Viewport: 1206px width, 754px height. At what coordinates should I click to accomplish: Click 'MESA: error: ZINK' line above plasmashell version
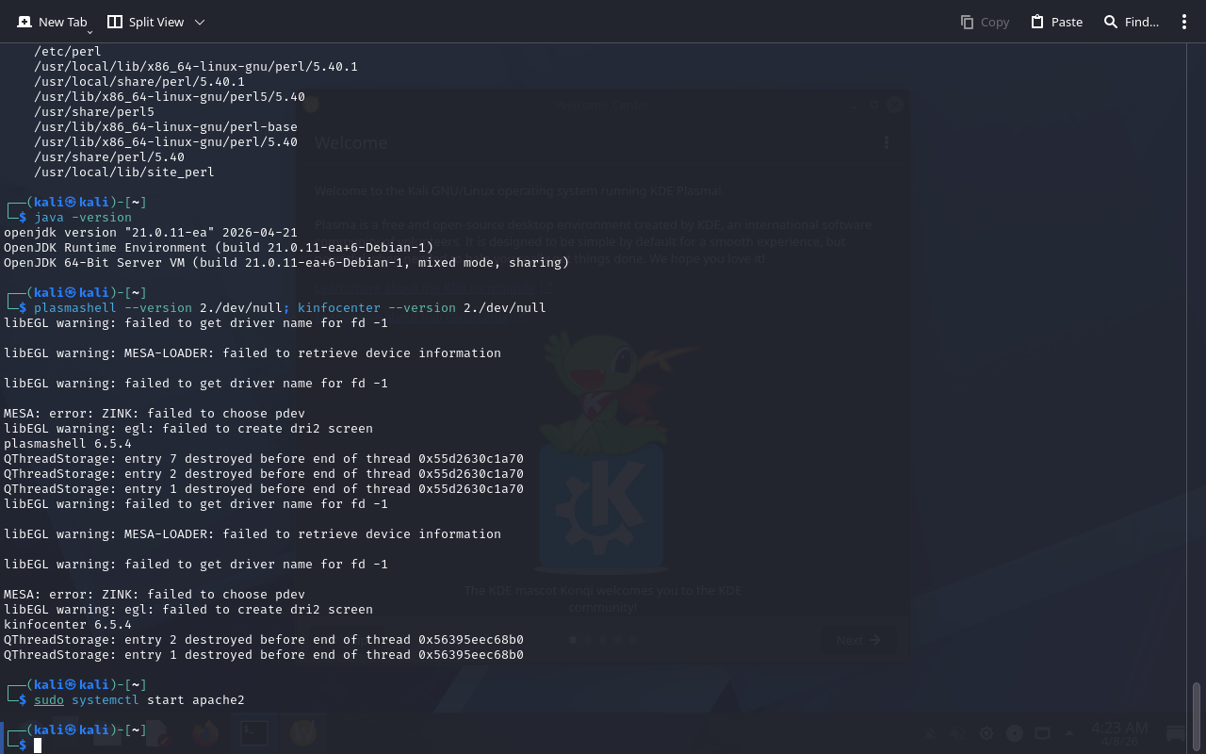click(155, 414)
